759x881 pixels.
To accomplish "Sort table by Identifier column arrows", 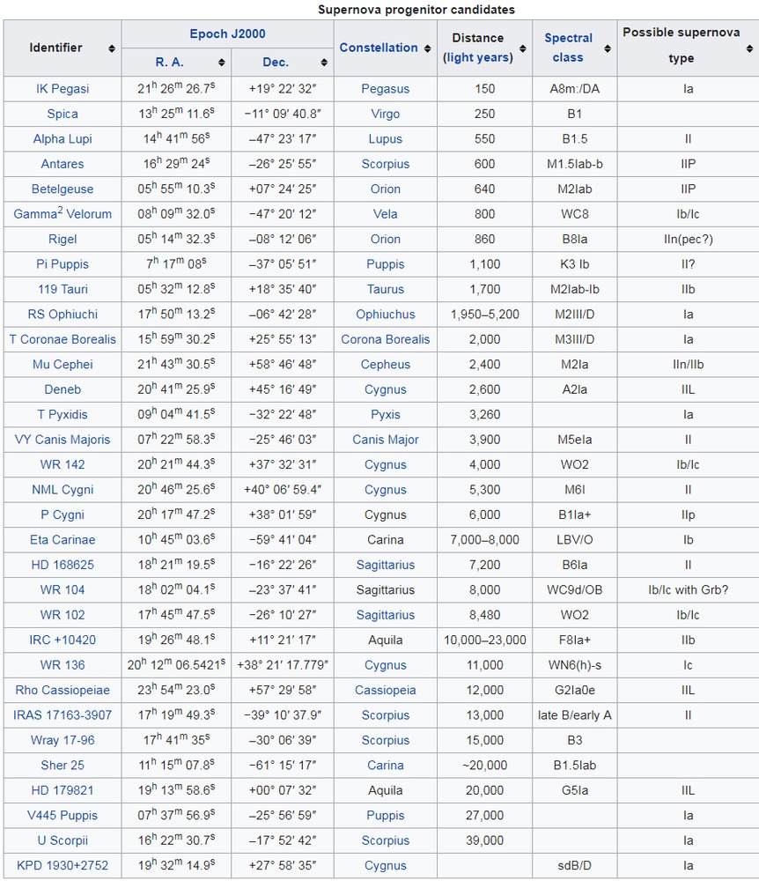I will coord(112,48).
